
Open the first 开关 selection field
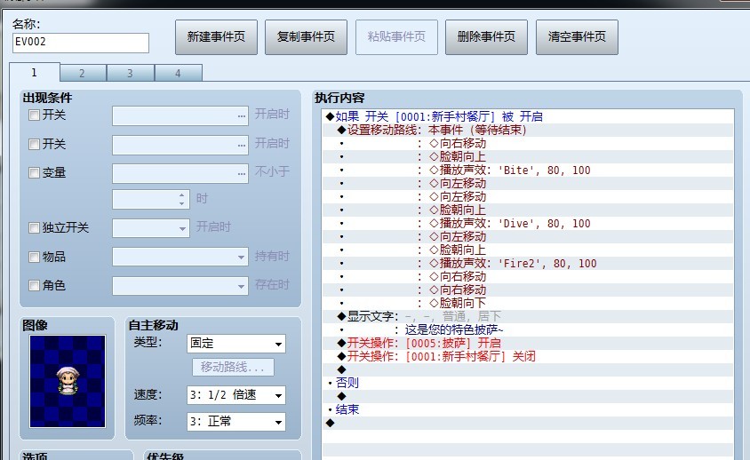pyautogui.click(x=180, y=116)
